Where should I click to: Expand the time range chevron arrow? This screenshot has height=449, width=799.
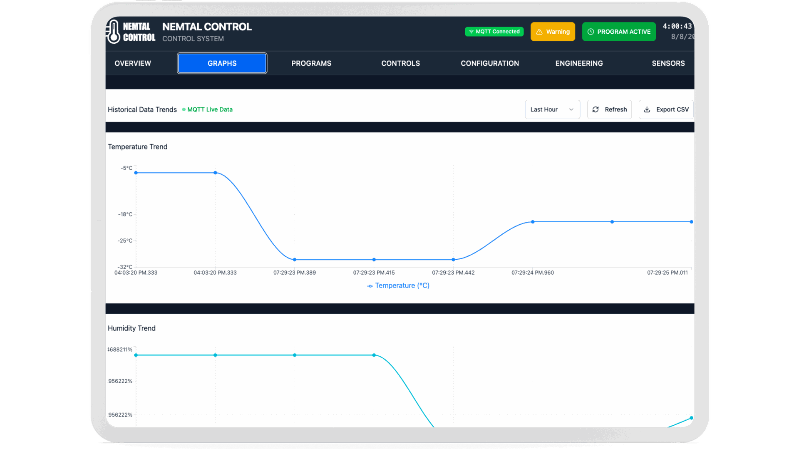(571, 109)
